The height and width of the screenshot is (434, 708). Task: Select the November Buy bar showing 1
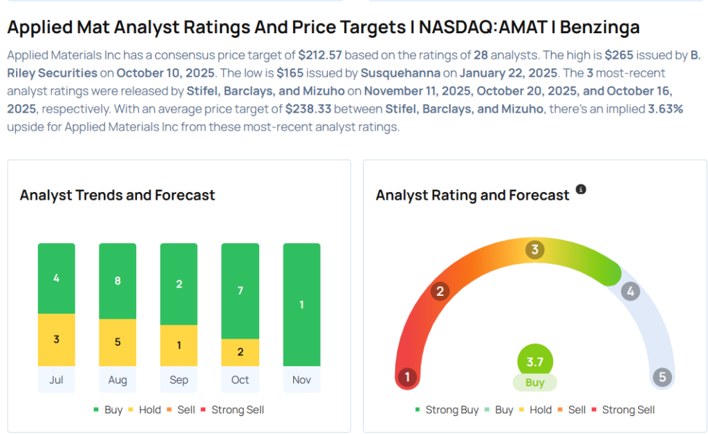coord(301,305)
